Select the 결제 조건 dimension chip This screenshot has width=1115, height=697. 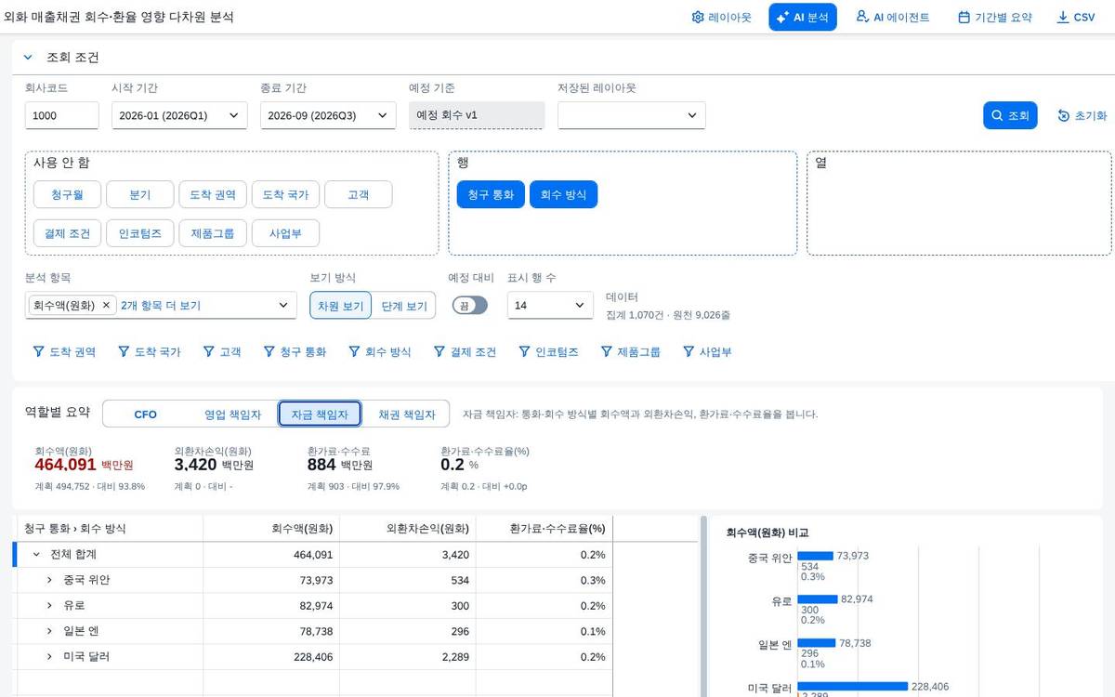tap(67, 233)
